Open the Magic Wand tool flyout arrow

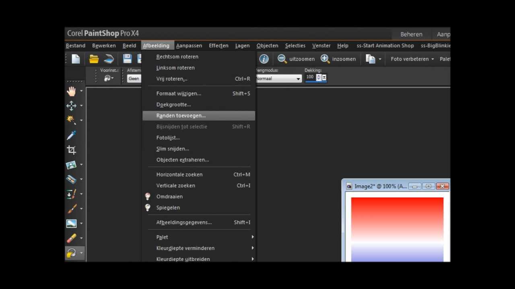coord(81,120)
